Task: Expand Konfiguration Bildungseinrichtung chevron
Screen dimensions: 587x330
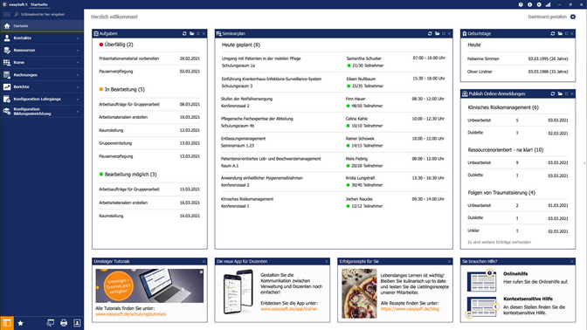Action: pyautogui.click(x=78, y=112)
